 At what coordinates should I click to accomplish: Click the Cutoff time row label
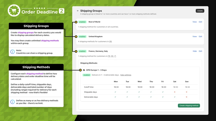(x=89, y=87)
